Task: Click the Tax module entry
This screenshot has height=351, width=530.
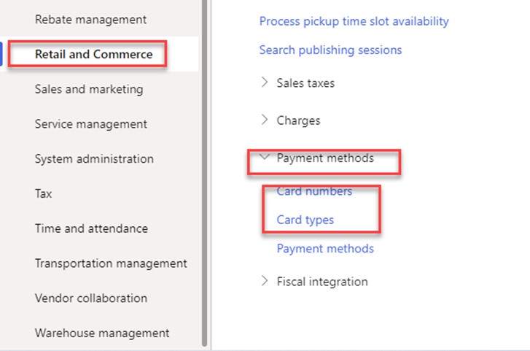Action: 43,193
